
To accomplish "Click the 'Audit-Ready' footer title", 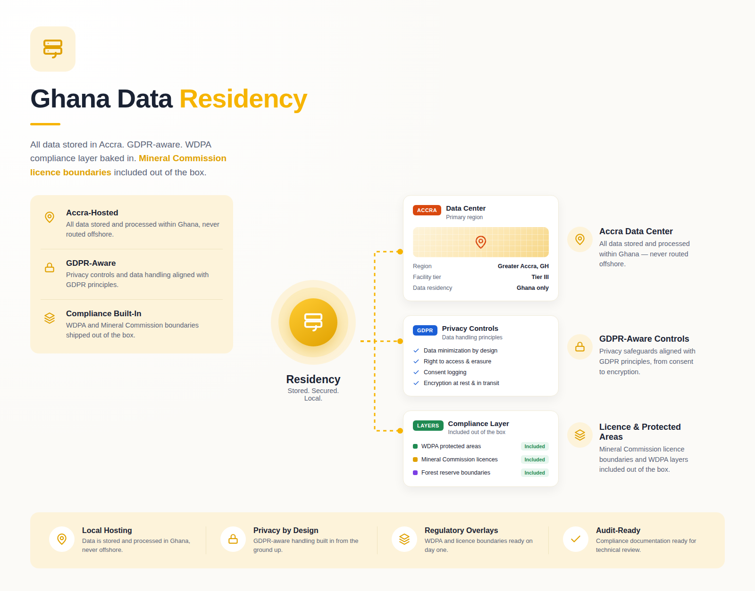I will (618, 530).
